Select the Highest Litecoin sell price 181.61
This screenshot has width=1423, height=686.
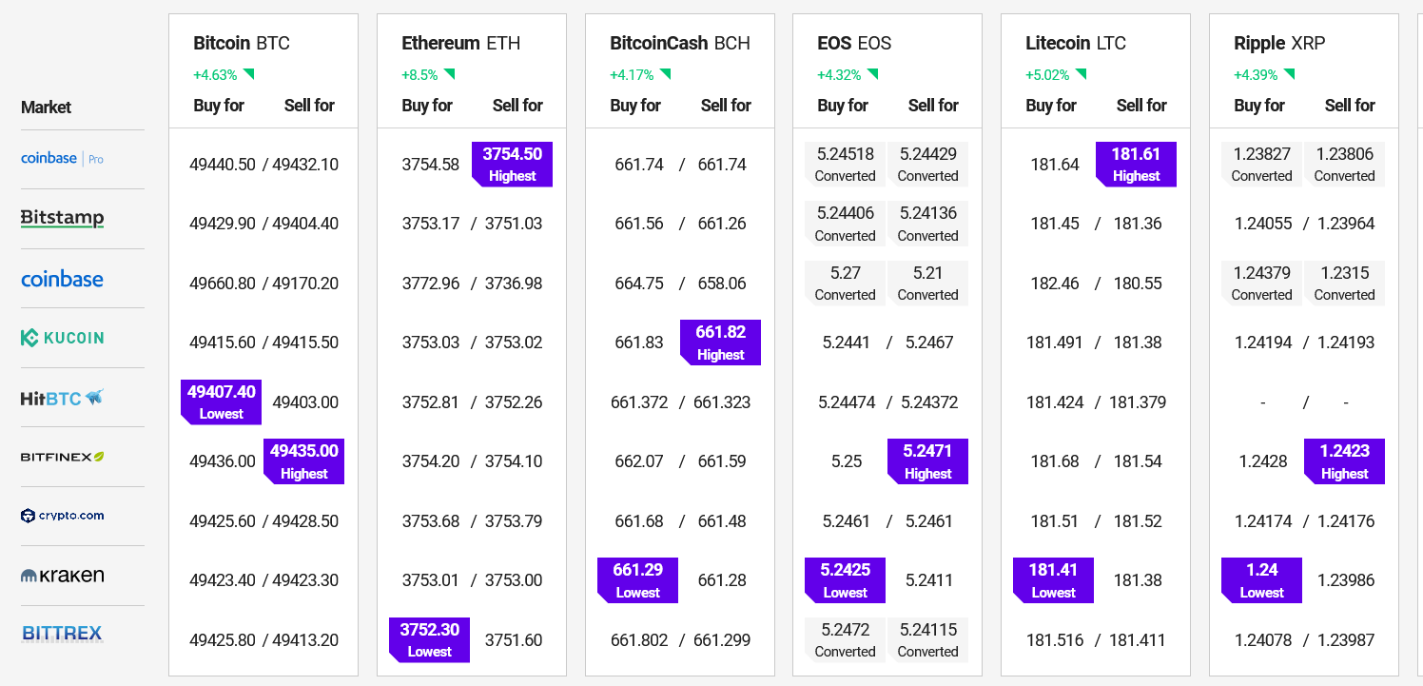1136,164
